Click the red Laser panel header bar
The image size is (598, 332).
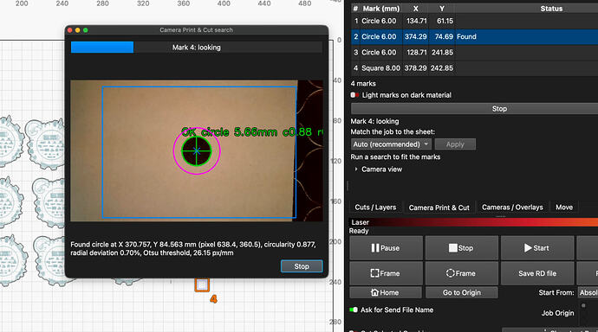pyautogui.click(x=474, y=222)
